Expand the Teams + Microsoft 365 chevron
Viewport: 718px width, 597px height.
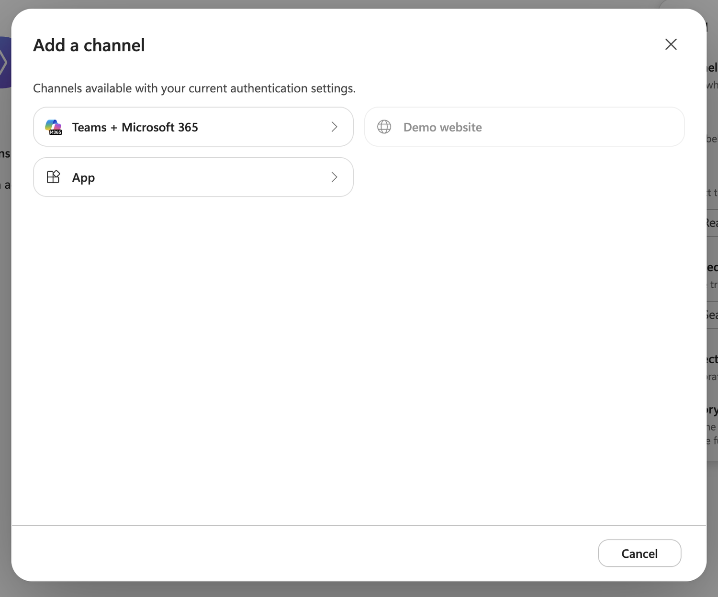(335, 127)
